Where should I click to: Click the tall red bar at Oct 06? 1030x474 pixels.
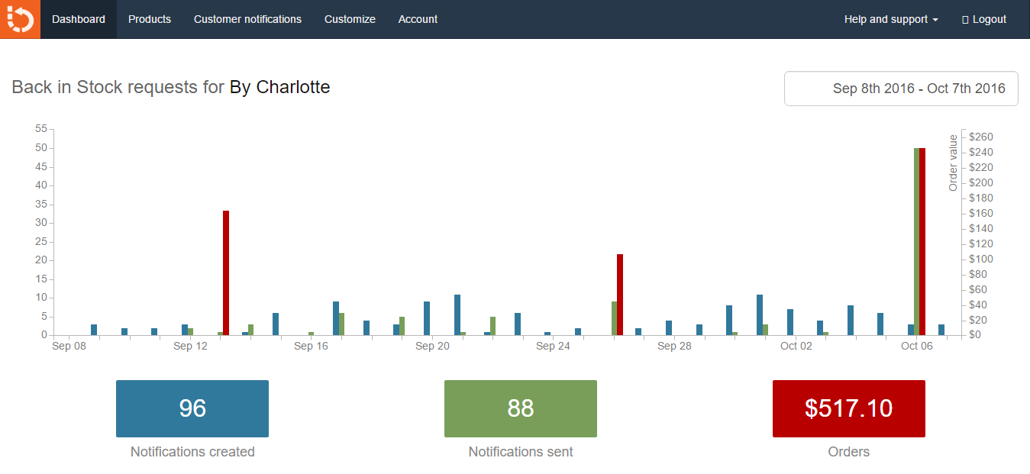(922, 241)
